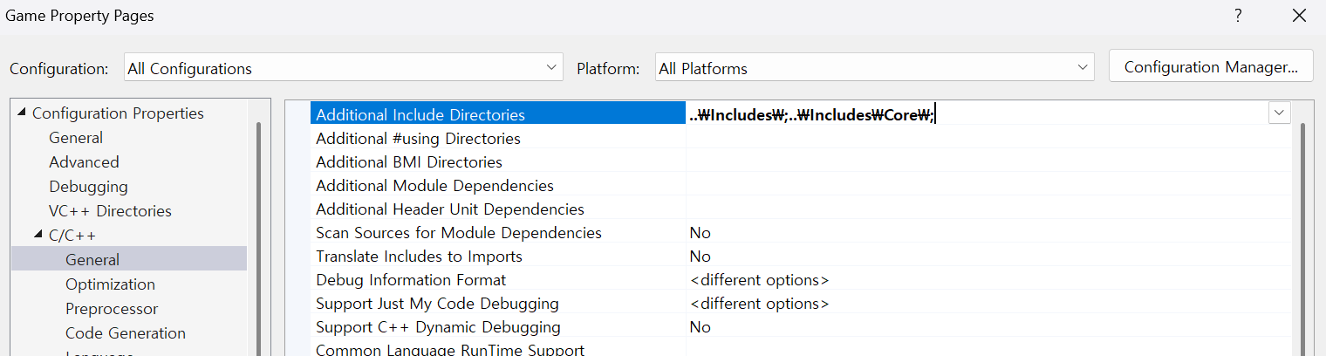
Task: Click Just My Code <different options> value
Action: pyautogui.click(x=759, y=304)
